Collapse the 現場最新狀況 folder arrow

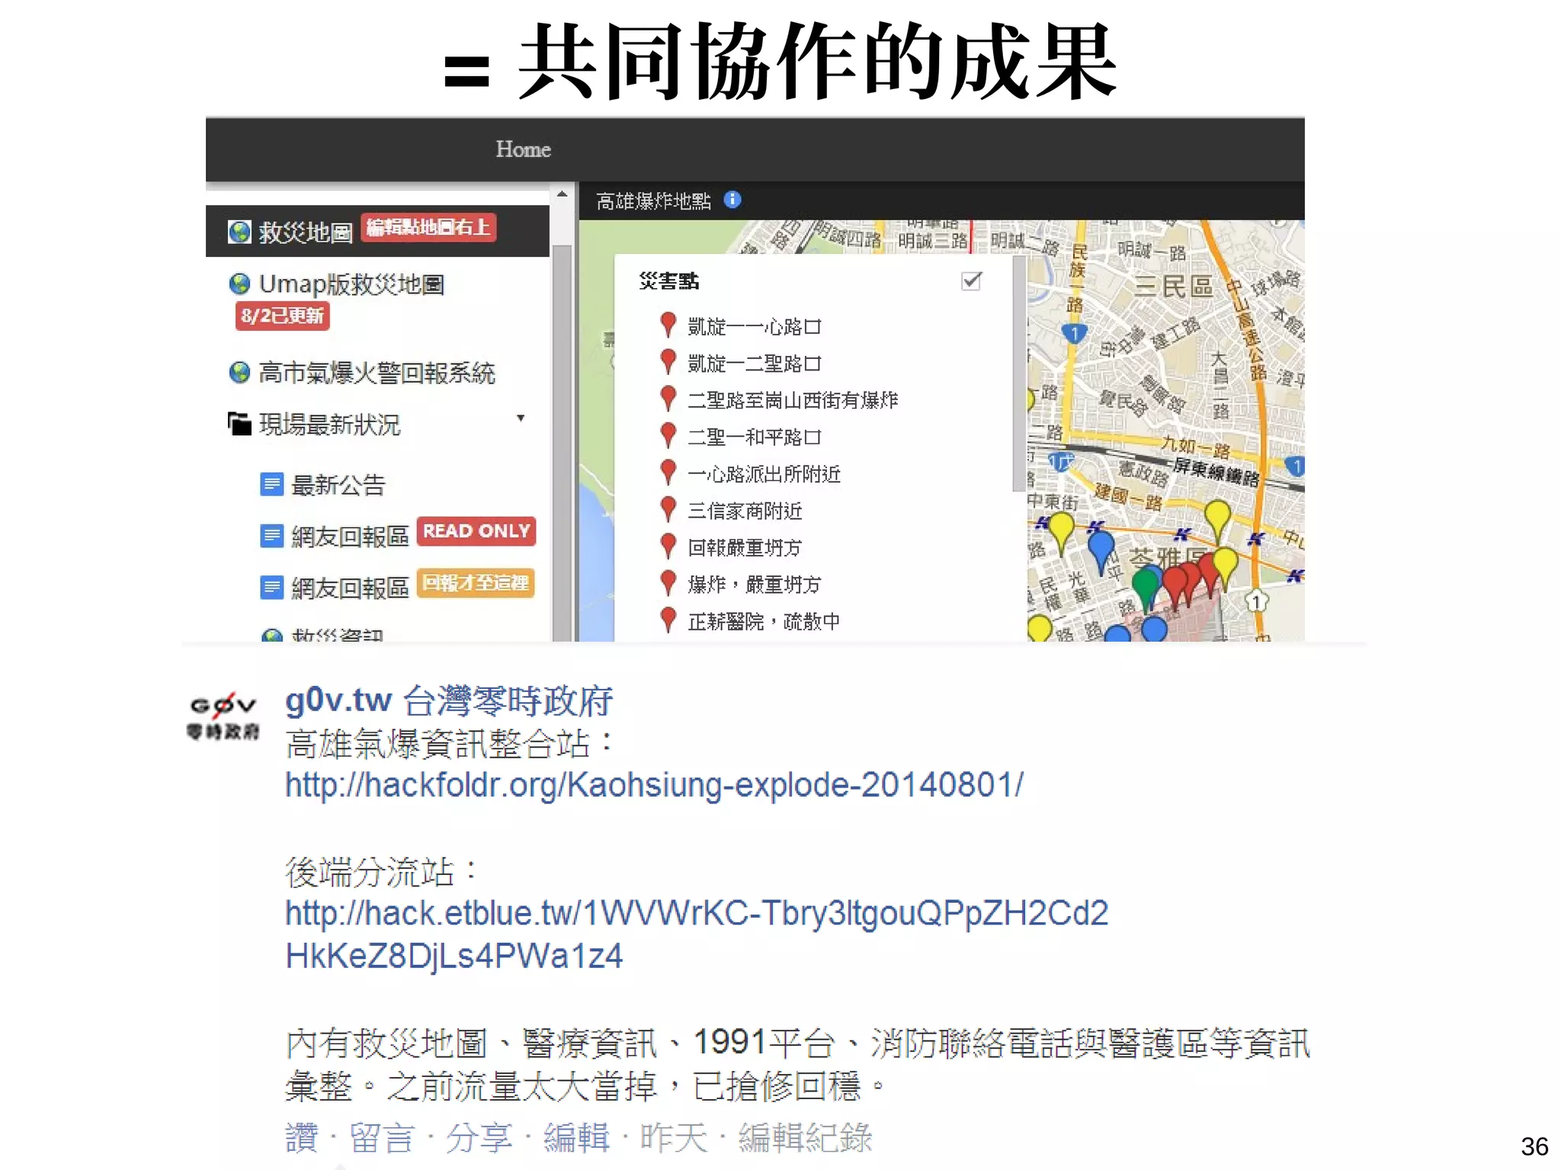(521, 418)
